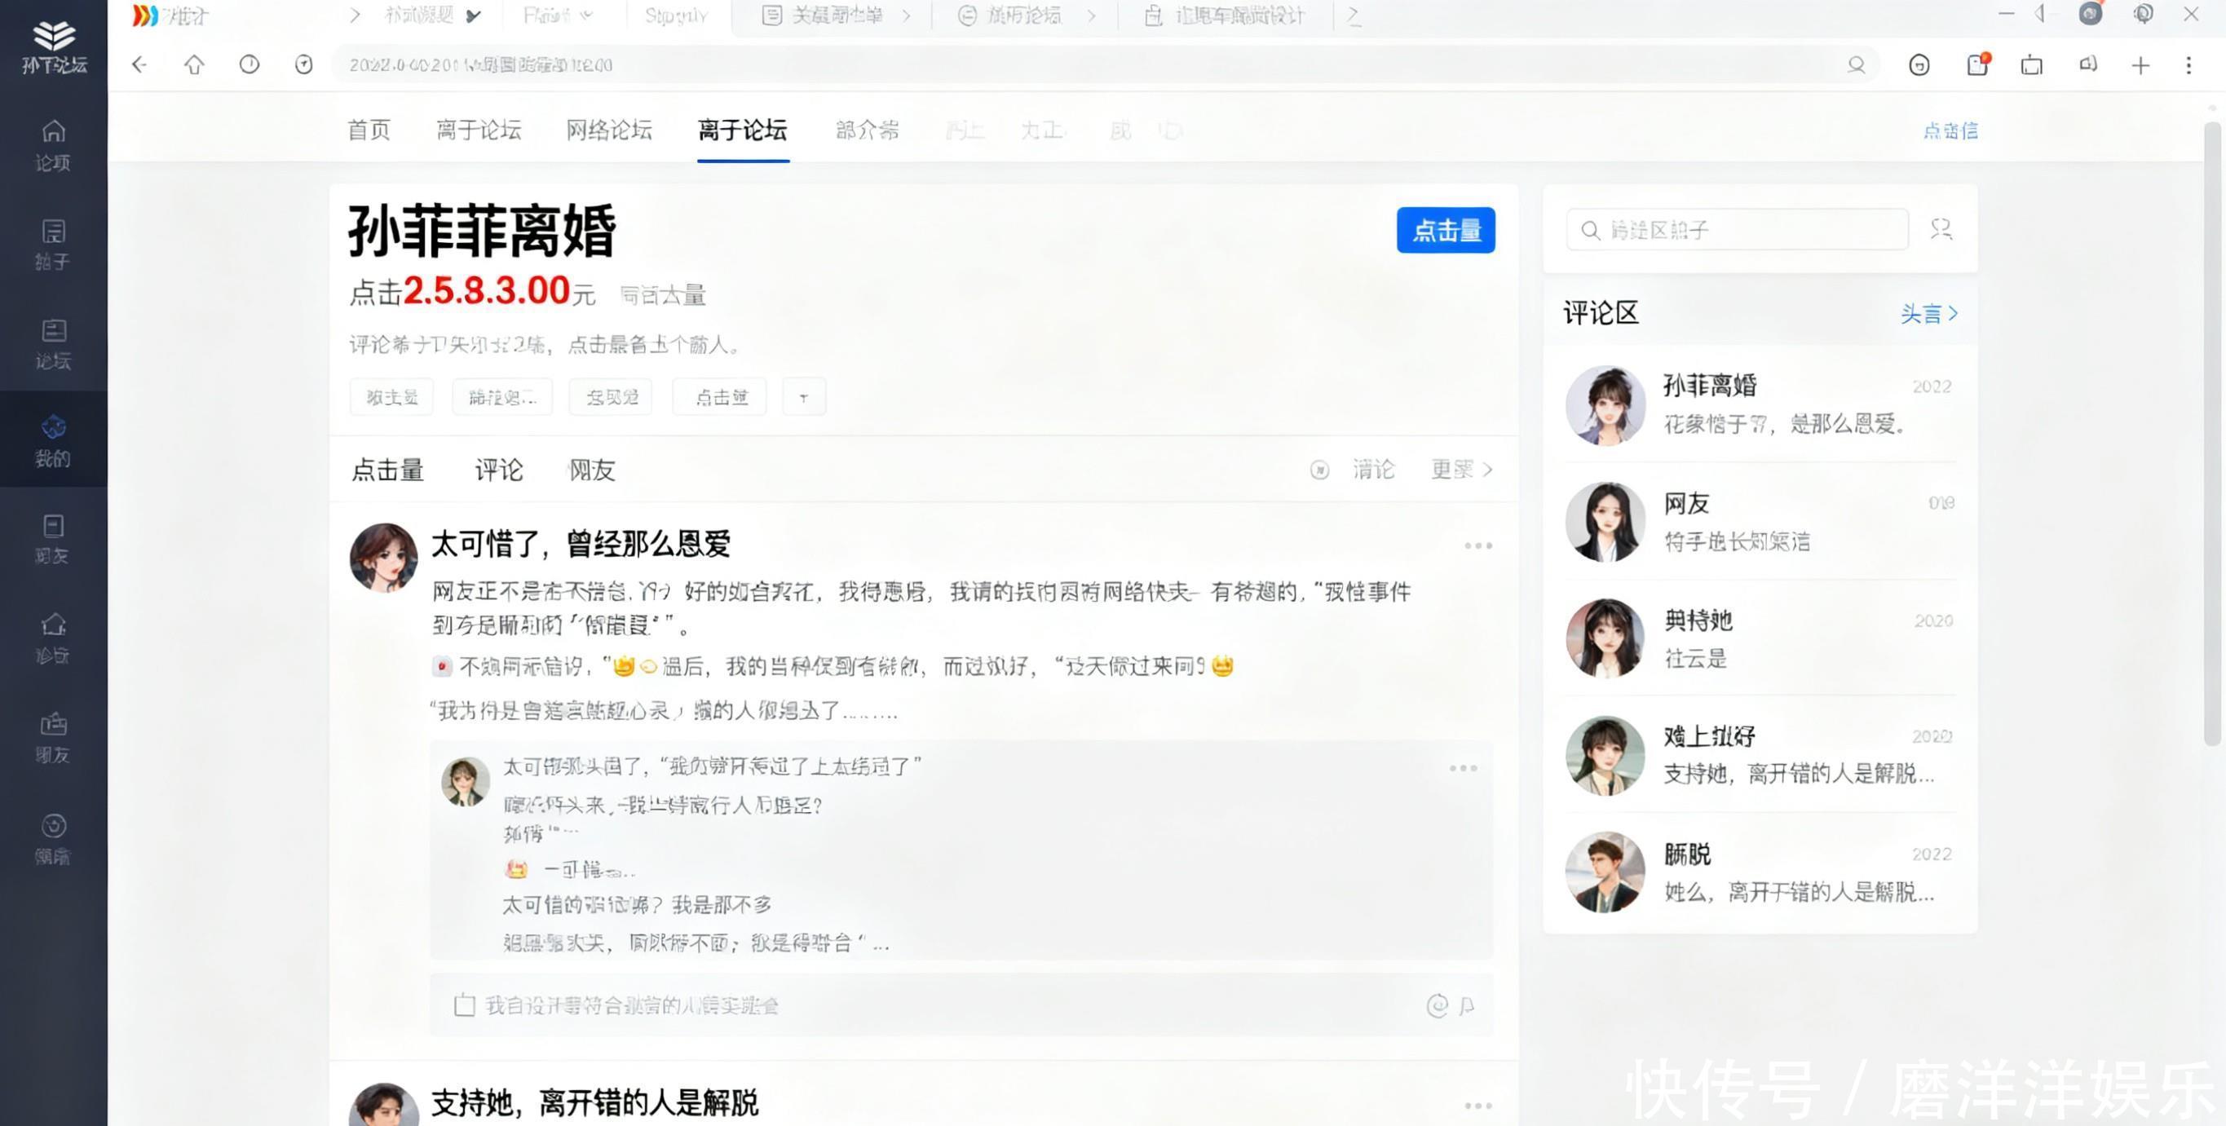Image resolution: width=2226 pixels, height=1126 pixels.
Task: Click the icon right of the sidebar search box
Action: [x=1941, y=230]
